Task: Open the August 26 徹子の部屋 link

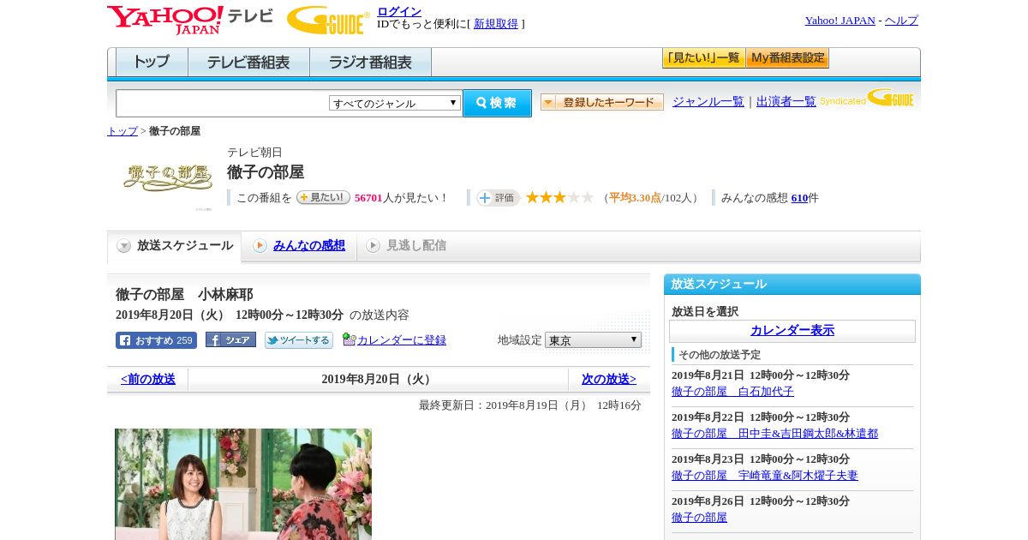Action: pos(699,518)
